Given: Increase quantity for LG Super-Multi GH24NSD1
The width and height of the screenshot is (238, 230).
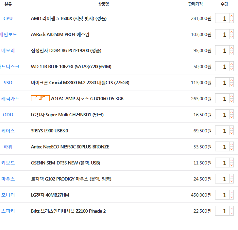Looking at the screenshot, I should tap(231, 112).
